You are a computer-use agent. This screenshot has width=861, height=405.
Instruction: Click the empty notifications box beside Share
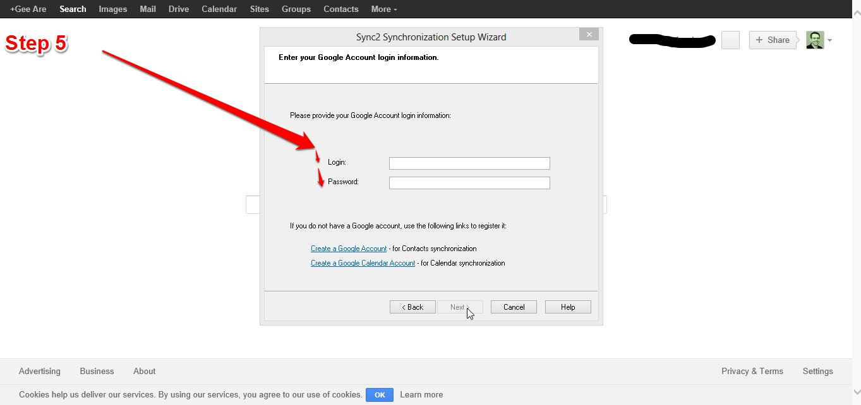(730, 40)
